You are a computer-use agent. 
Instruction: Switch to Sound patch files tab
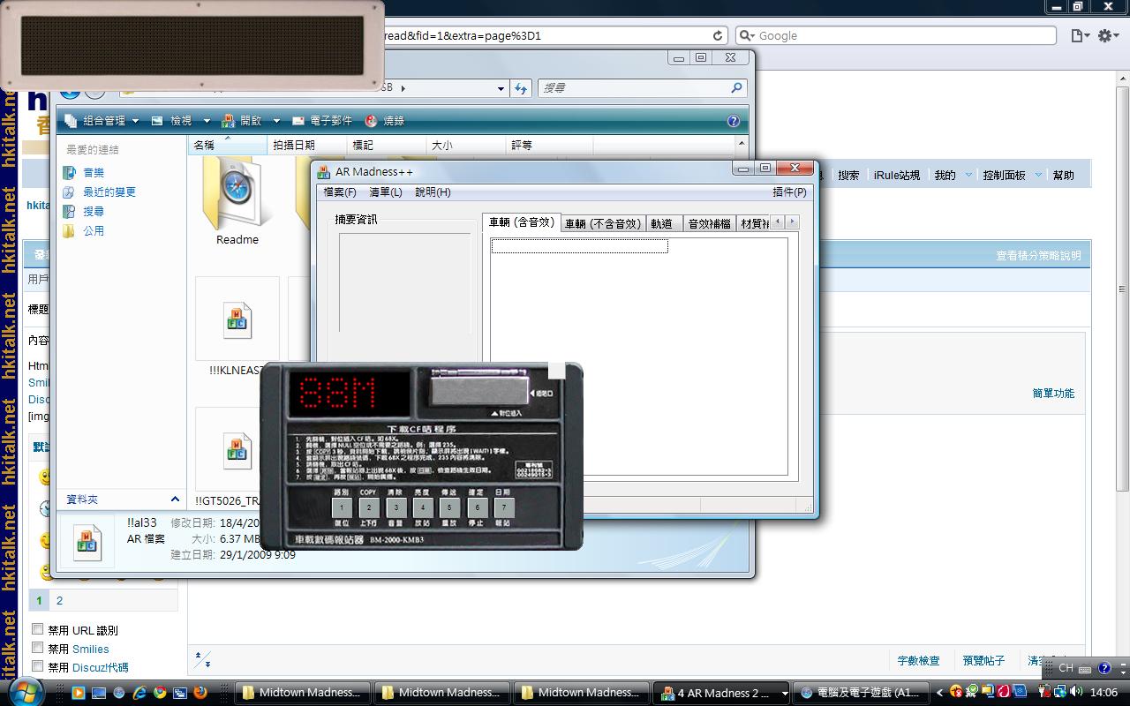tap(709, 224)
